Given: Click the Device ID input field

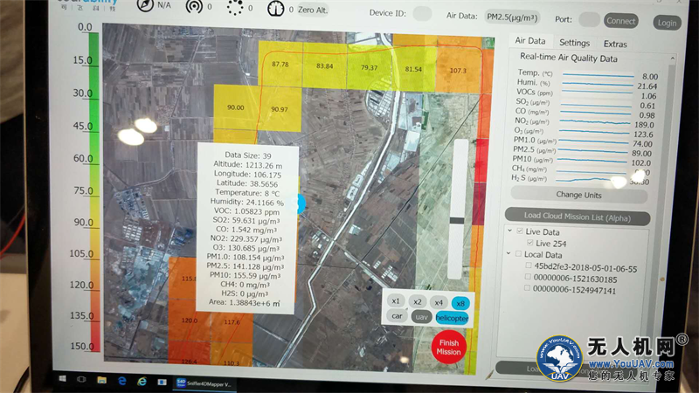Looking at the screenshot, I should [x=421, y=13].
